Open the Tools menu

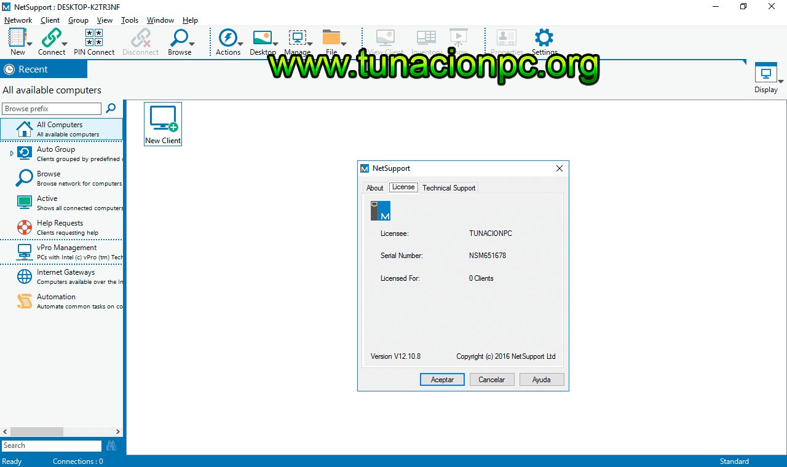[x=130, y=20]
